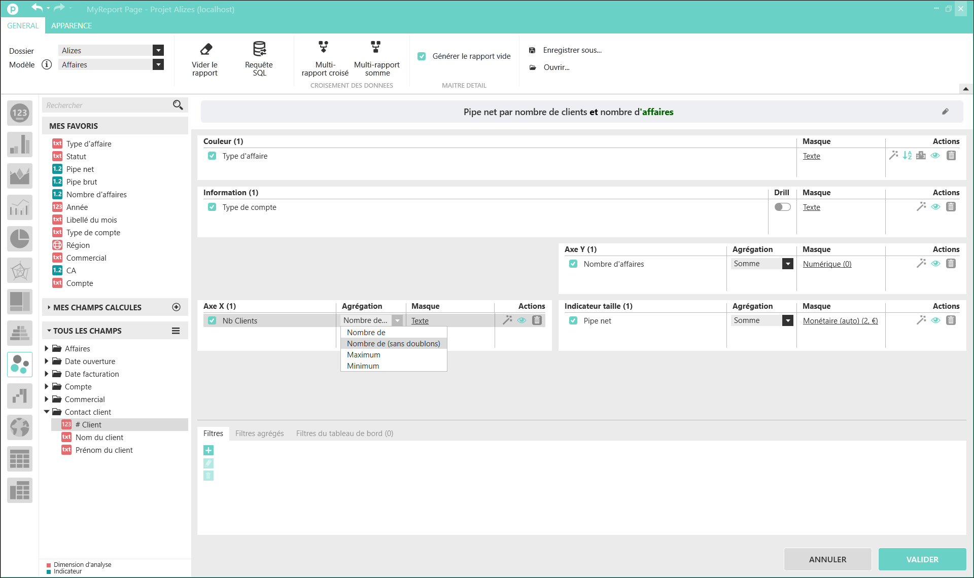
Task: Uncheck Générer le rapport vide
Action: tap(422, 56)
